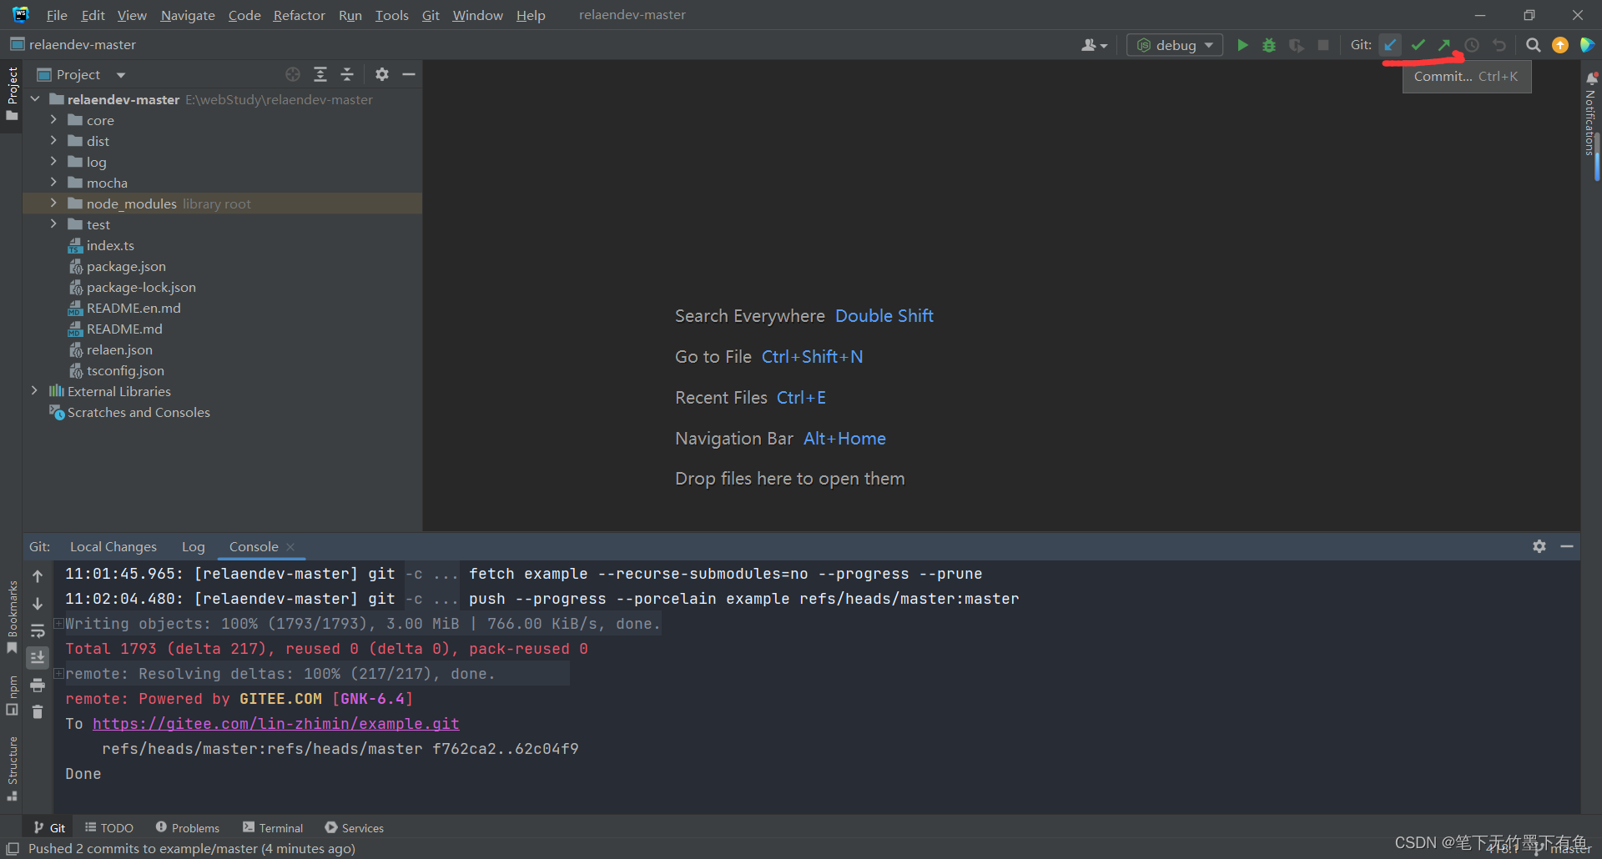Open the Notifications bell icon
Image resolution: width=1602 pixels, height=859 pixels.
tap(1591, 78)
